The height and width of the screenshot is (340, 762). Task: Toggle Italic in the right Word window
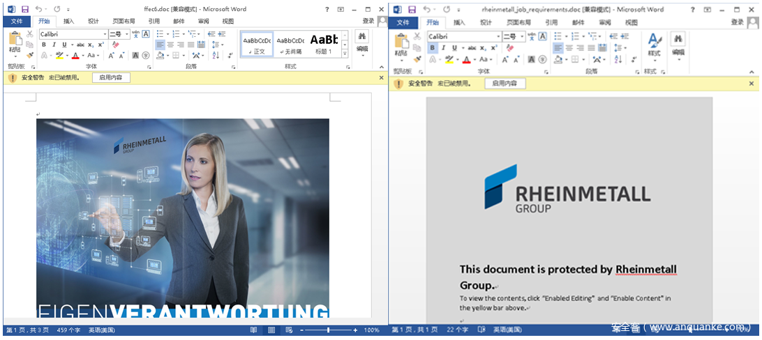point(443,48)
